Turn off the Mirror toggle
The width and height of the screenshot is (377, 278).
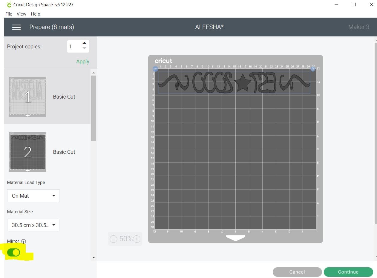pos(13,253)
